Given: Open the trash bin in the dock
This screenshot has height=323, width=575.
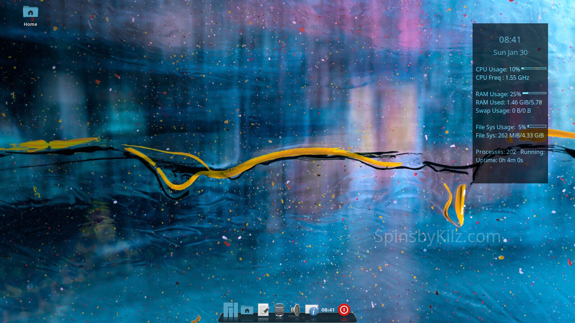Looking at the screenshot, I should click(x=279, y=310).
